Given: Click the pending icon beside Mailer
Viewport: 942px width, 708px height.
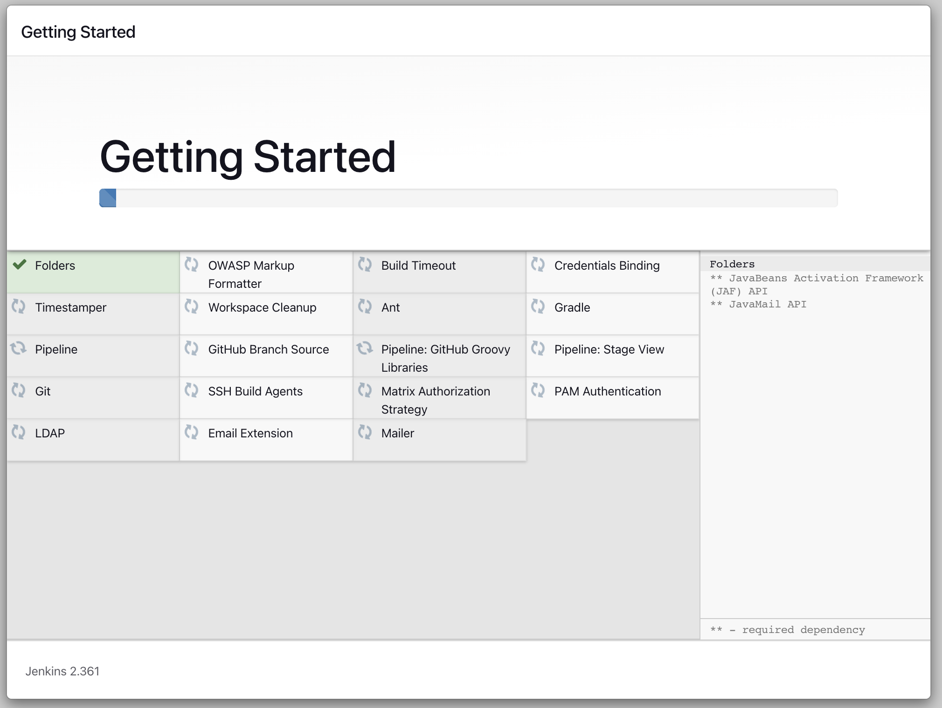Looking at the screenshot, I should tap(365, 432).
